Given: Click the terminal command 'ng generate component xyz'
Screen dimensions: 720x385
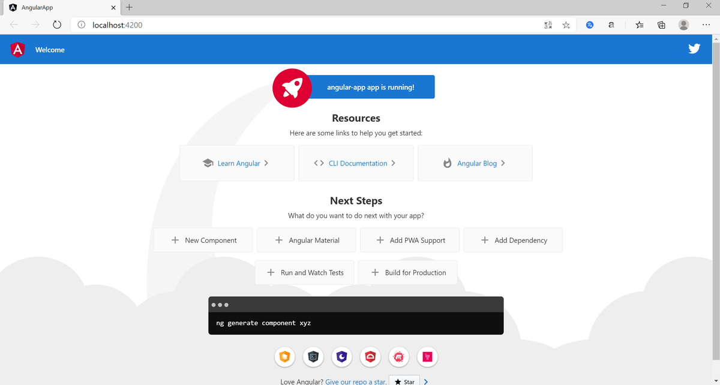Looking at the screenshot, I should (x=263, y=323).
